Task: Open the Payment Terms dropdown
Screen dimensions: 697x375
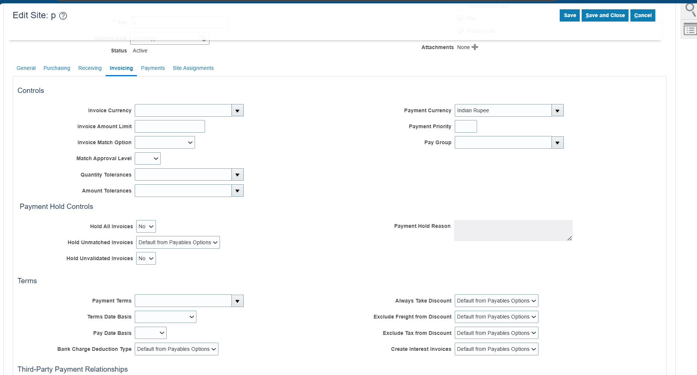Action: point(237,300)
